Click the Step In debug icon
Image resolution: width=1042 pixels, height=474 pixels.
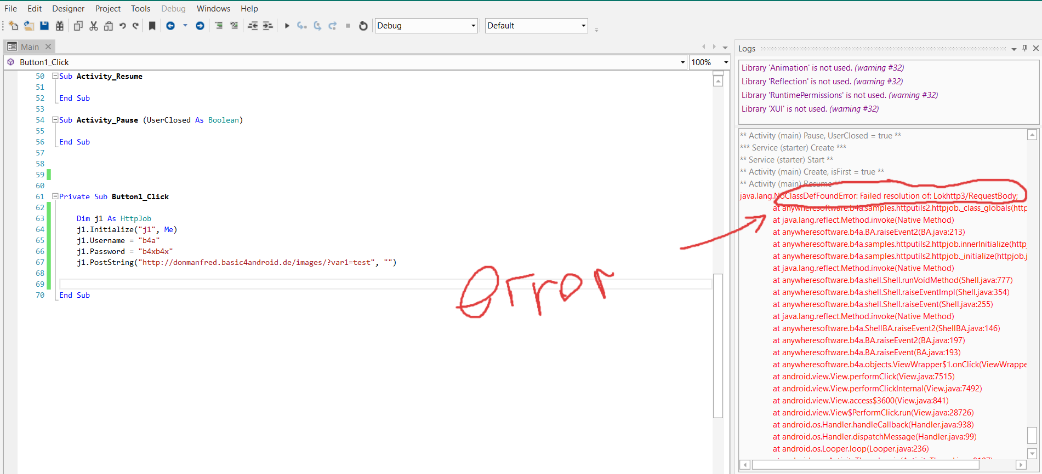coord(302,26)
